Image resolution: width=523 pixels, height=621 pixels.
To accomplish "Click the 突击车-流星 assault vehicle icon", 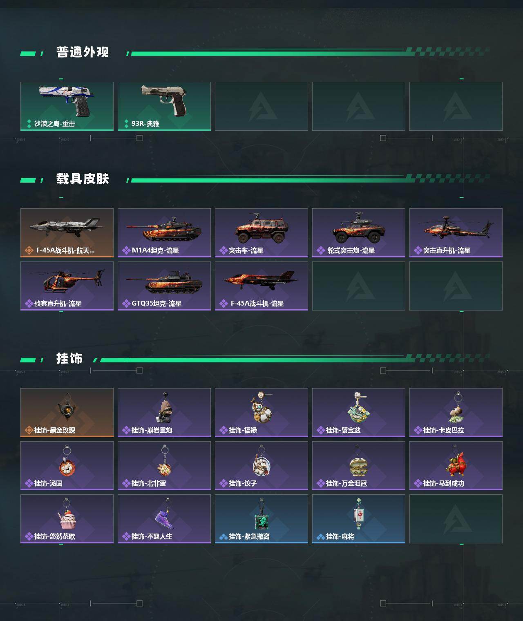I will pos(261,233).
